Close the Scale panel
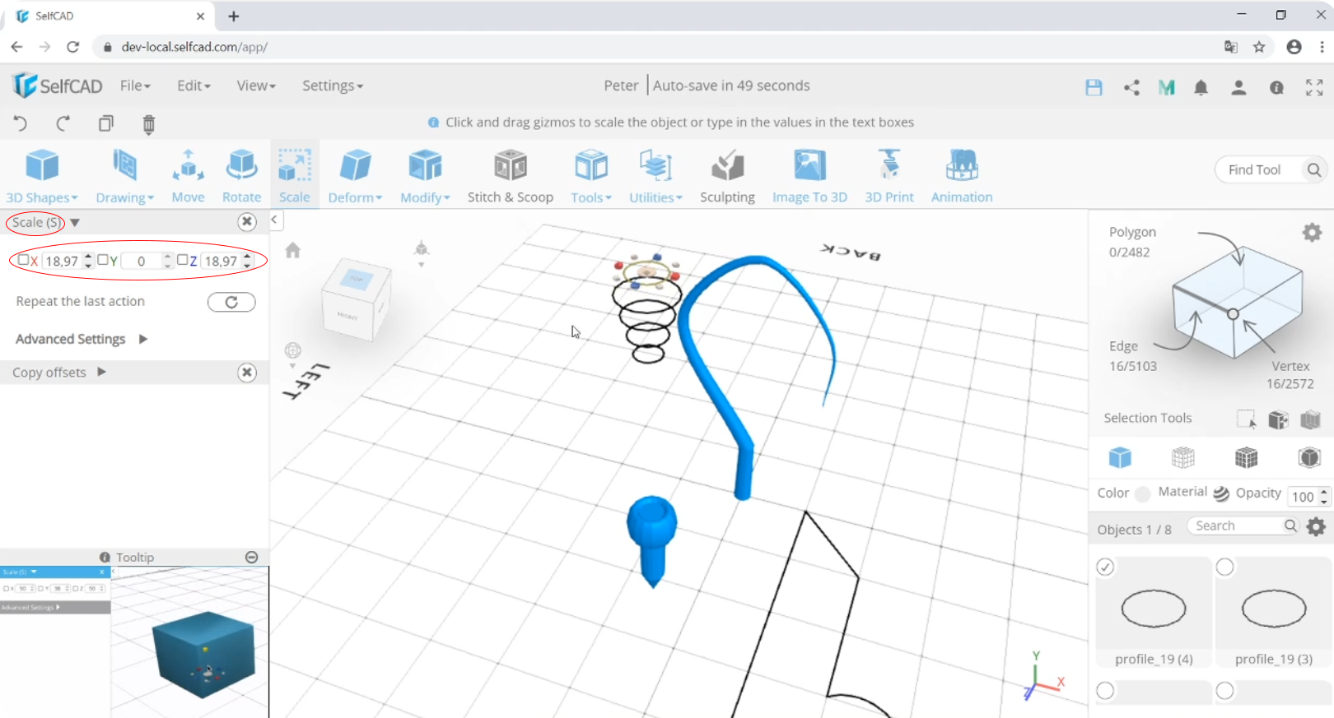 [x=246, y=221]
